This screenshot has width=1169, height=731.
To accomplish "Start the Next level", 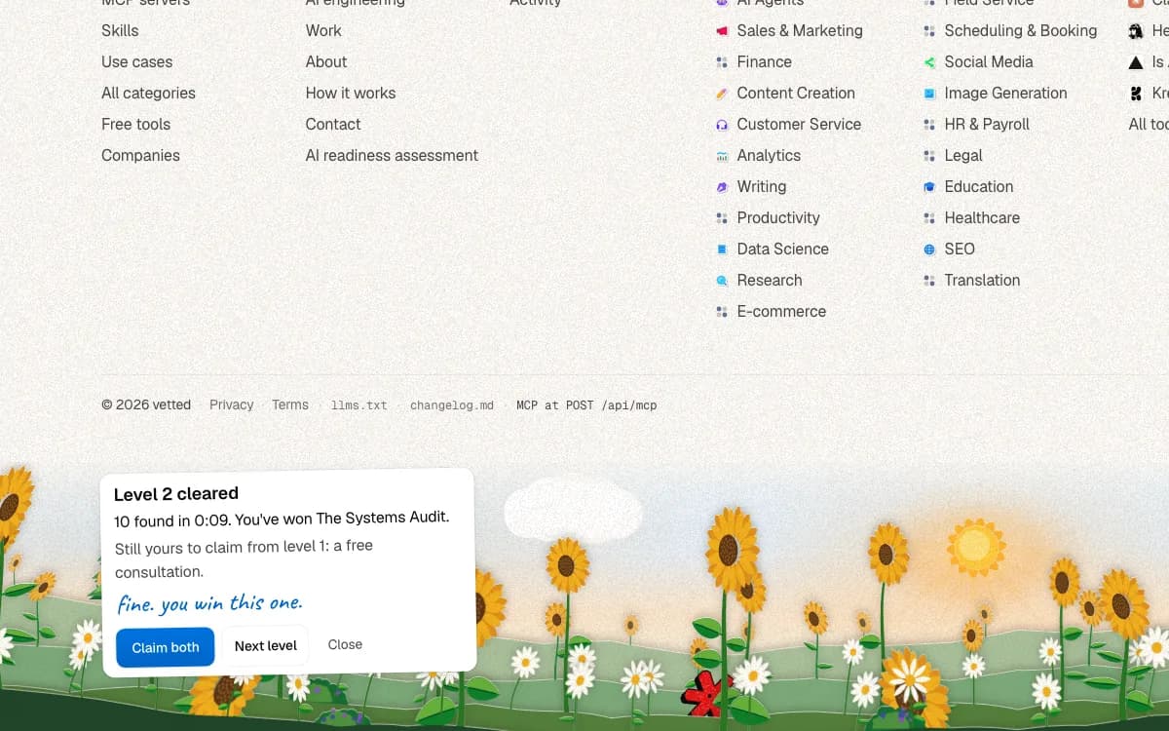I will pos(266,646).
